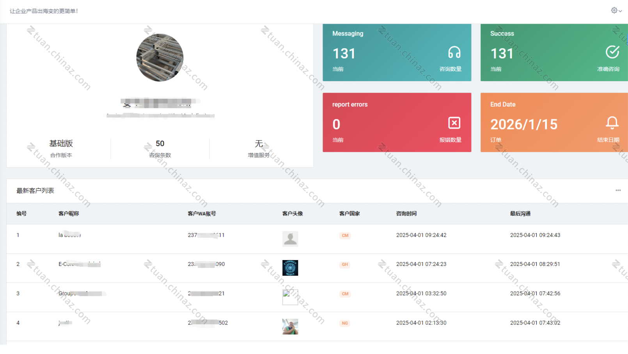Click the broken image avatar in row 3
This screenshot has height=354, width=628.
tap(290, 297)
